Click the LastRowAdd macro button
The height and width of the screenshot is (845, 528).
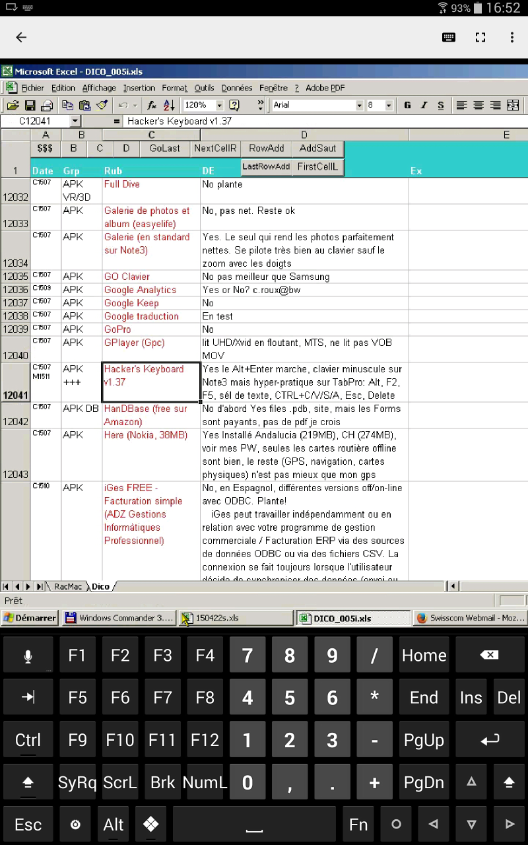(x=267, y=167)
